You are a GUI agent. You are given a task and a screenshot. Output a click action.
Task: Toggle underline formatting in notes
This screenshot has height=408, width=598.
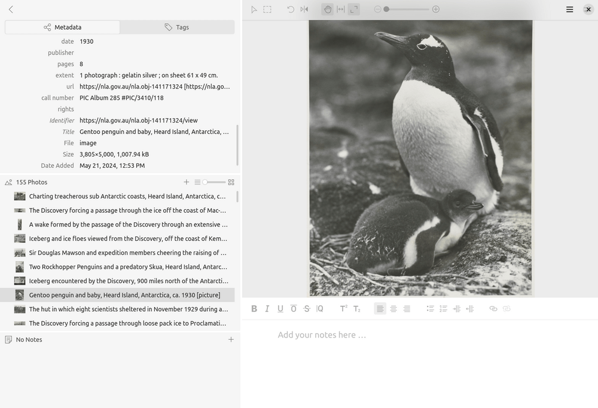point(280,309)
